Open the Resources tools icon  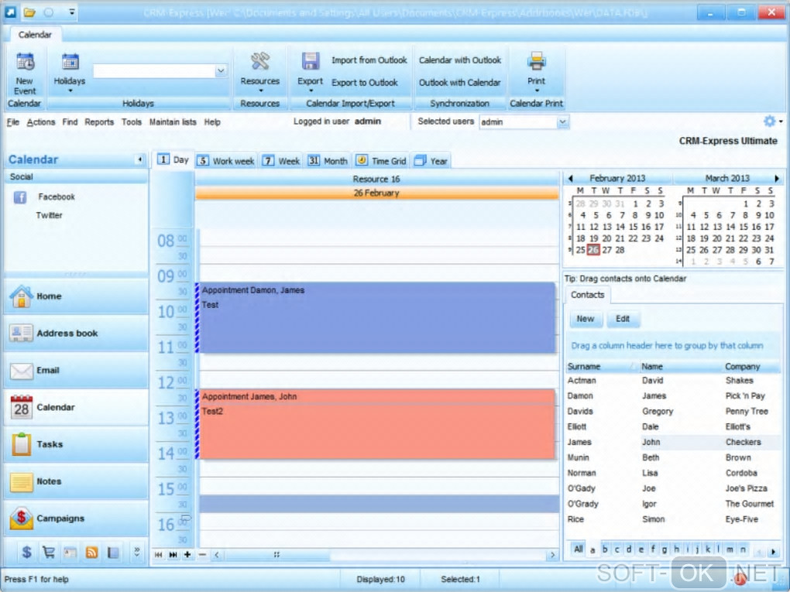260,61
